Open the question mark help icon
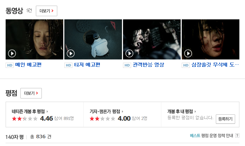245x146 pixels. click(x=237, y=135)
